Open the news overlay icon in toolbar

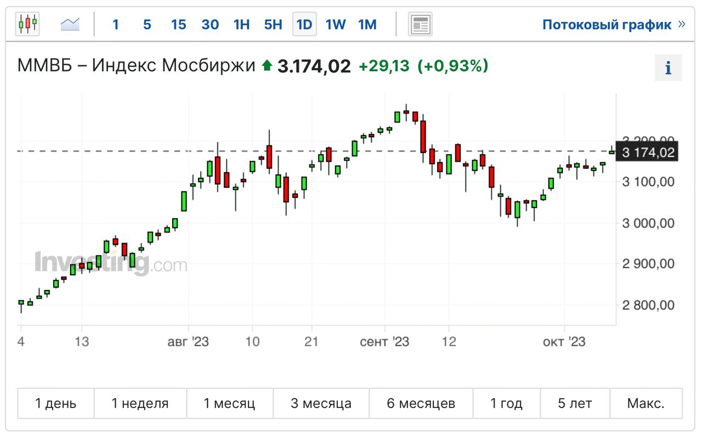(x=420, y=24)
